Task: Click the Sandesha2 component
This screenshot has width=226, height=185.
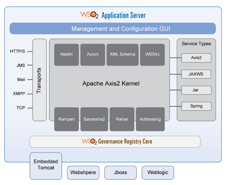Action: pos(94,119)
